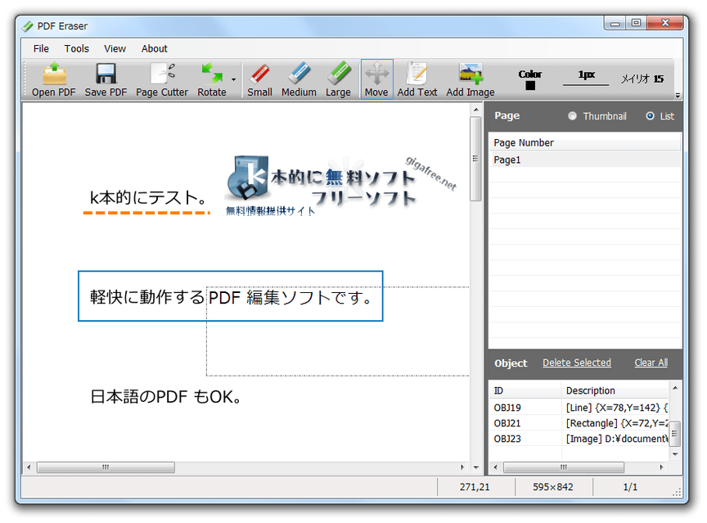Select the Large eraser
Image resolution: width=707 pixels, height=523 pixels.
(338, 79)
